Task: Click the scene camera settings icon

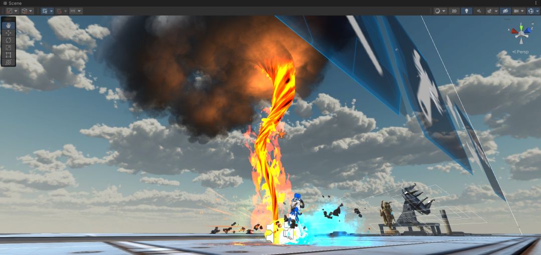Action: point(516,11)
